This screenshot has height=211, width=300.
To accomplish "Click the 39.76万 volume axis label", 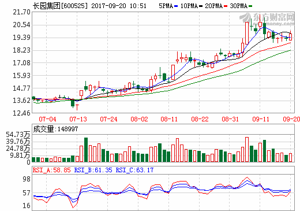I will [x=18, y=142].
